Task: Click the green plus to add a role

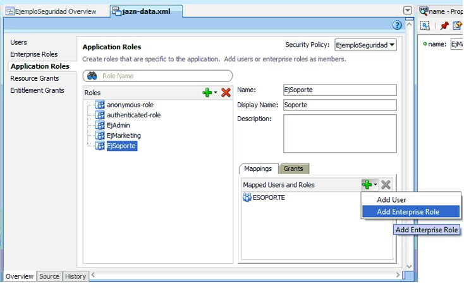Action: pos(207,93)
